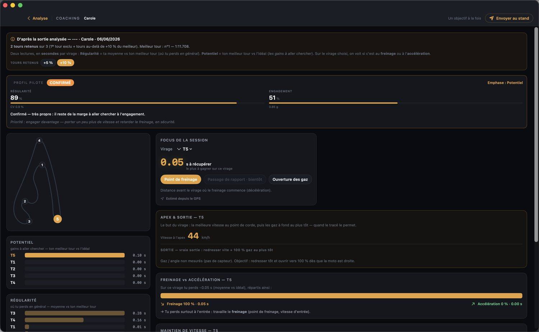Select highlighted turn marker 5 on the track map
Screen dimensions: 539x332
(57, 219)
